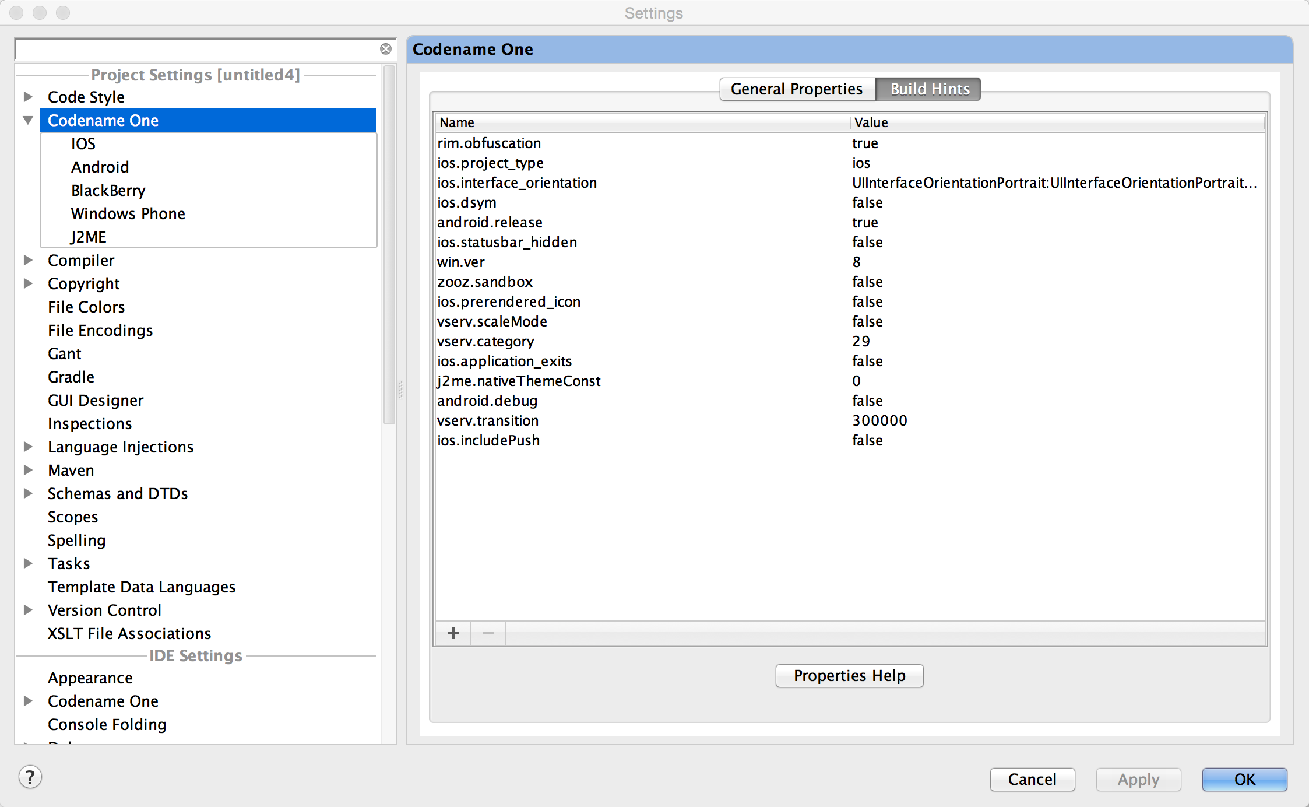Click the settings tree vertical scrollbar
The image size is (1309, 807).
(389, 245)
